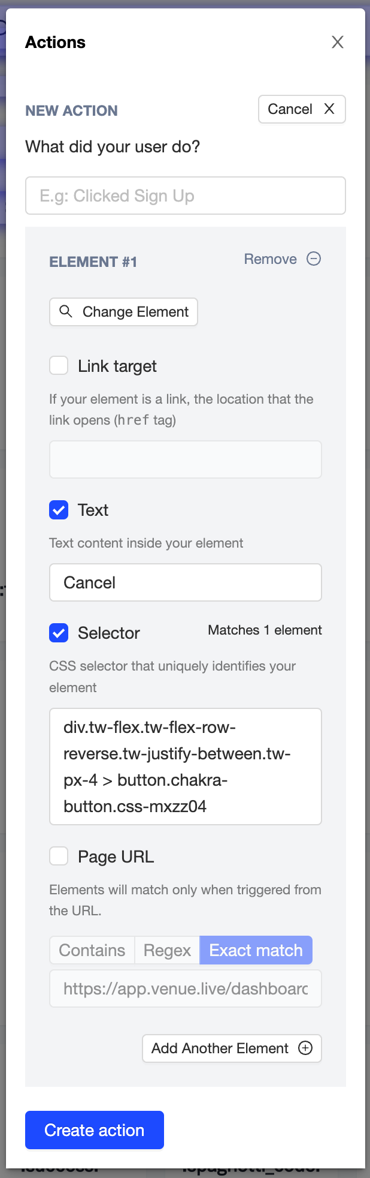Viewport: 370px width, 1178px height.
Task: Uncheck the Text checkbox
Action: (x=59, y=510)
